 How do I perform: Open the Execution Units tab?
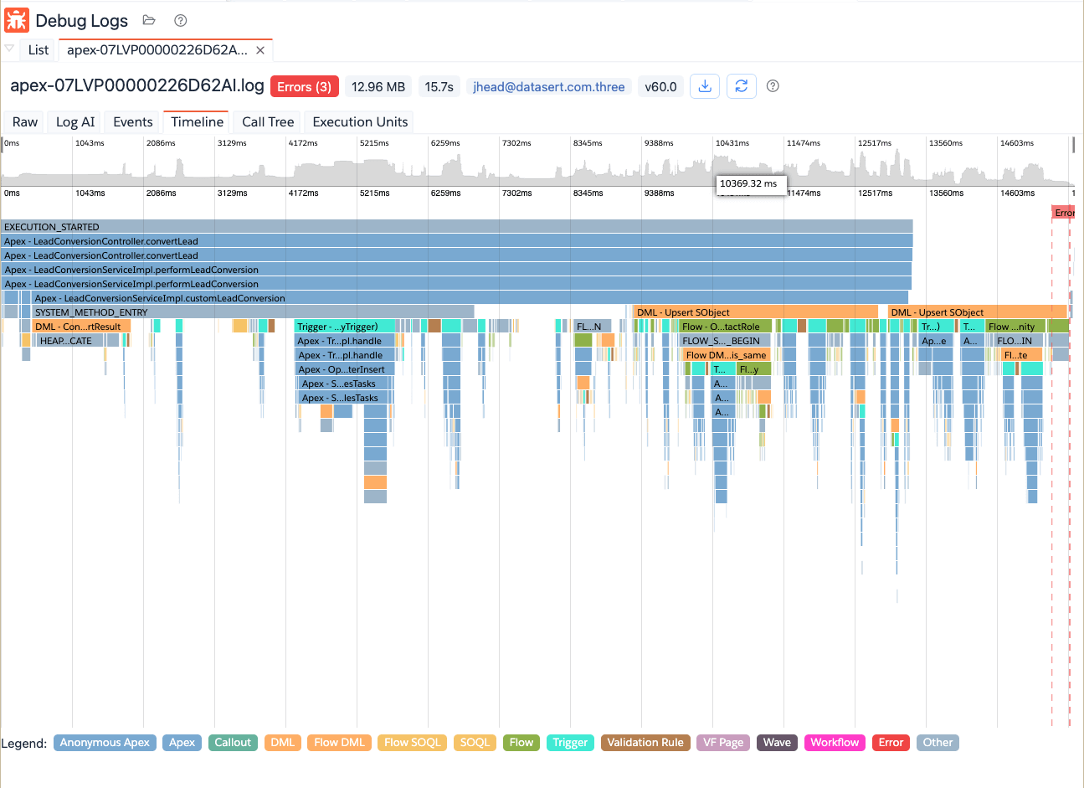pyautogui.click(x=360, y=122)
